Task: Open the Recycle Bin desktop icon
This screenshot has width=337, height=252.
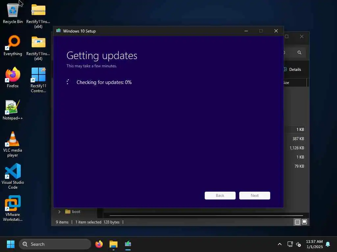Action: [x=13, y=13]
